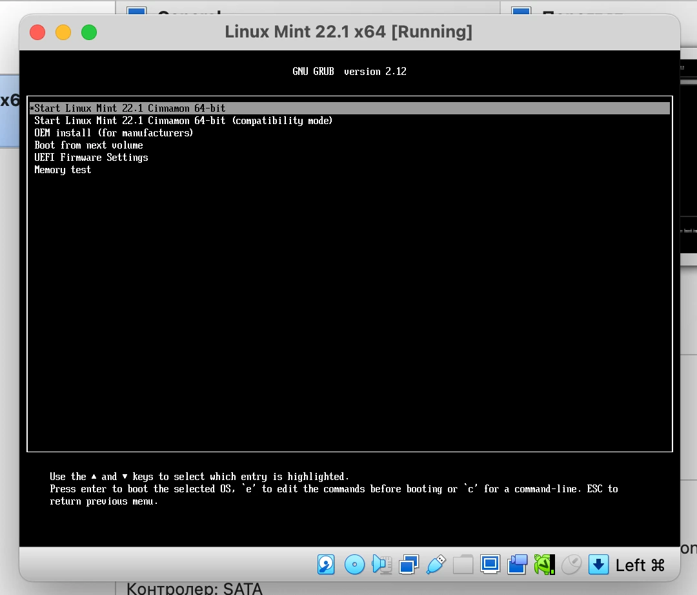Minimize the Linux Mint VM window
This screenshot has height=595, width=697.
(x=63, y=32)
